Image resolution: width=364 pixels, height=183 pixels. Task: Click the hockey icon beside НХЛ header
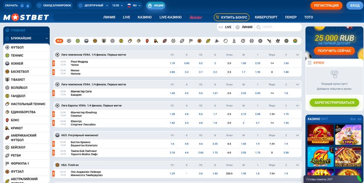(58, 135)
